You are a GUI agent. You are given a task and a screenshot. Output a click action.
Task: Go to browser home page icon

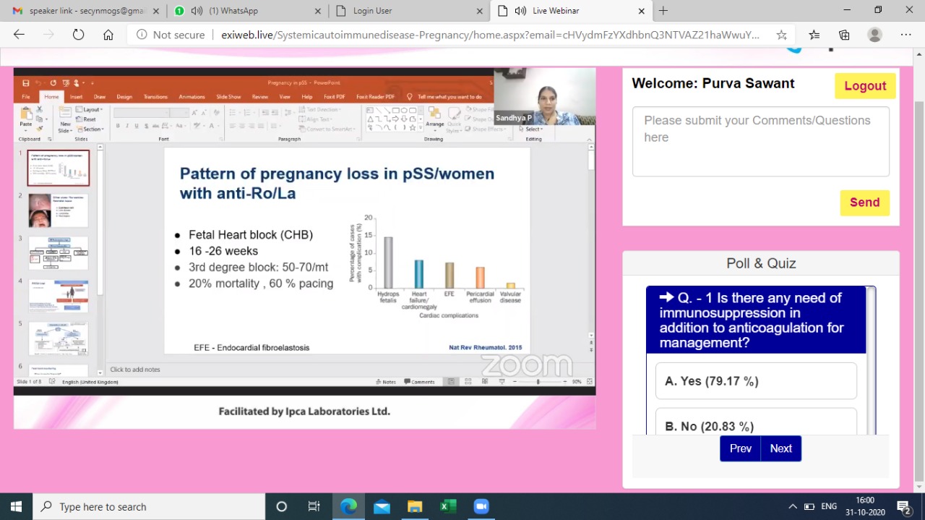click(108, 35)
